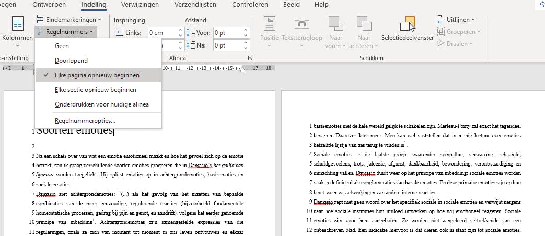Collapse the Regelnummers dropdown
This screenshot has height=236, width=545.
tap(66, 32)
